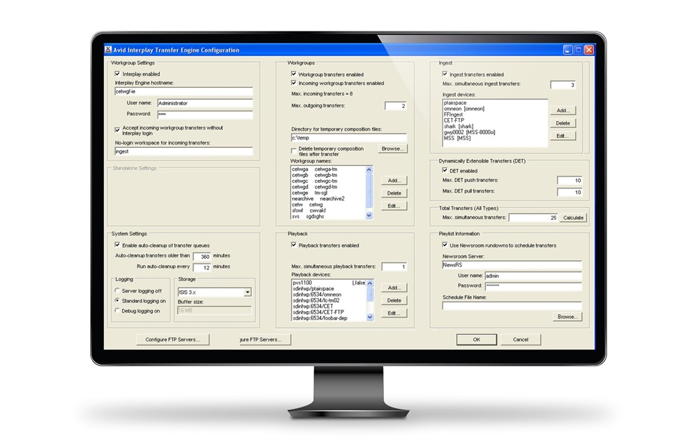
Task: Click the Max. simultaneous playback transfers field
Action: (x=394, y=267)
